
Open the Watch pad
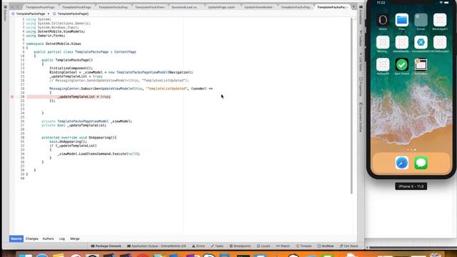pyautogui.click(x=283, y=246)
